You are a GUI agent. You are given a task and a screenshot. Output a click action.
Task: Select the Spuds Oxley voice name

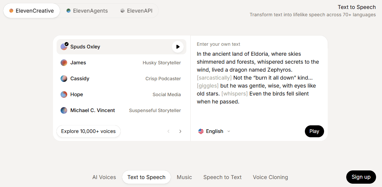(85, 47)
